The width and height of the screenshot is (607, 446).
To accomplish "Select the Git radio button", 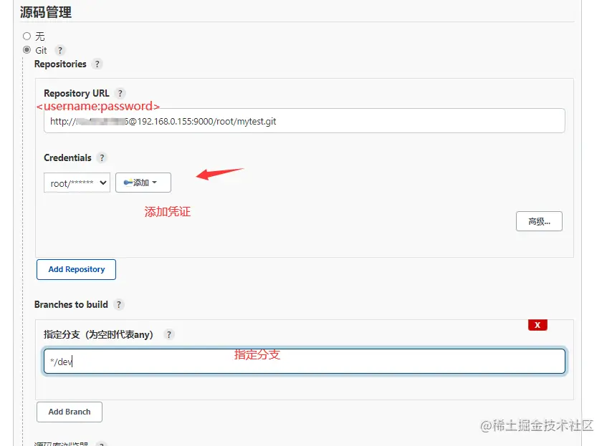I will tap(27, 50).
